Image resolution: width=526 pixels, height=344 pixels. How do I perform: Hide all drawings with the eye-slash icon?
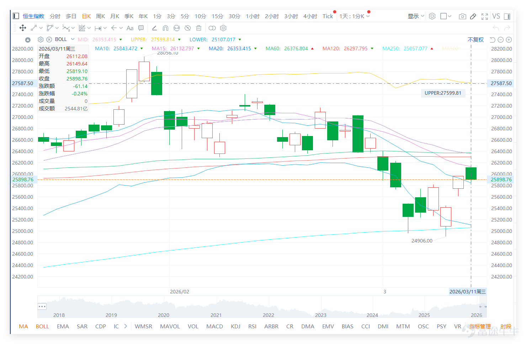pyautogui.click(x=188, y=28)
